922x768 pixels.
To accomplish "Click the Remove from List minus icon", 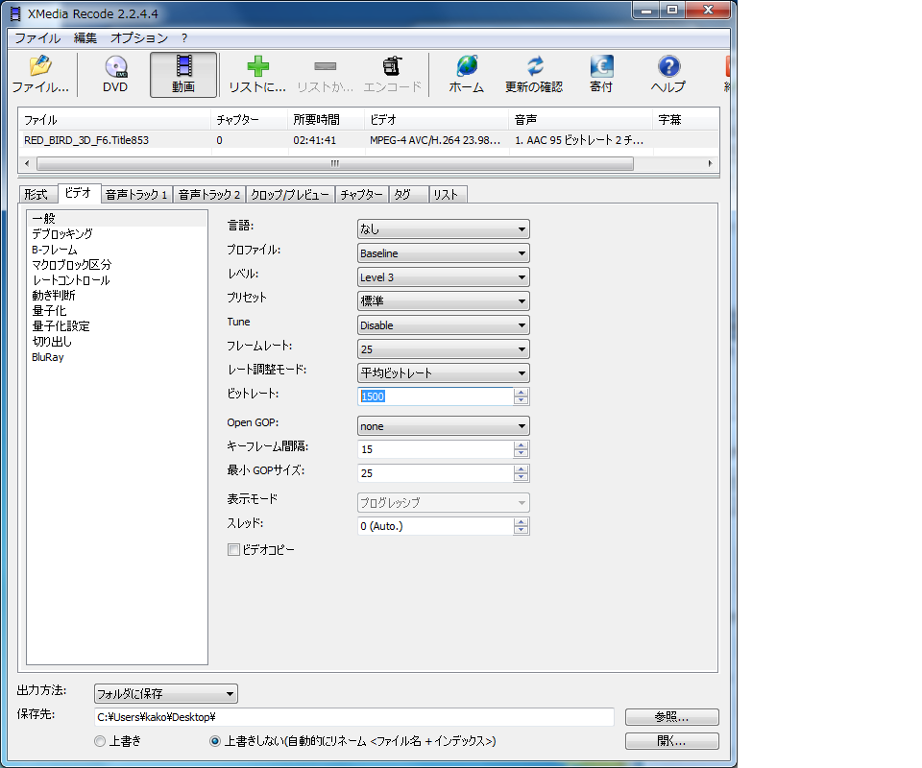I will [326, 66].
